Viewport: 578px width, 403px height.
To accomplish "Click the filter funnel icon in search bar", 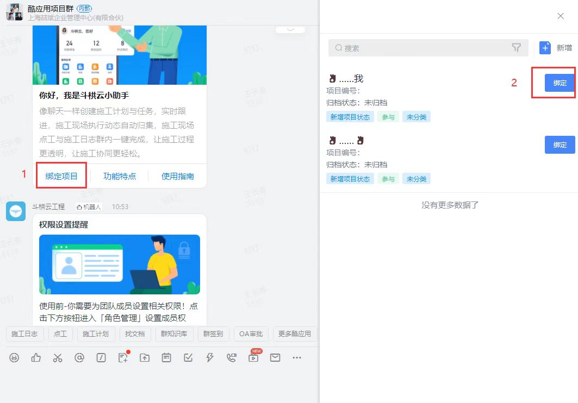I will pos(517,48).
